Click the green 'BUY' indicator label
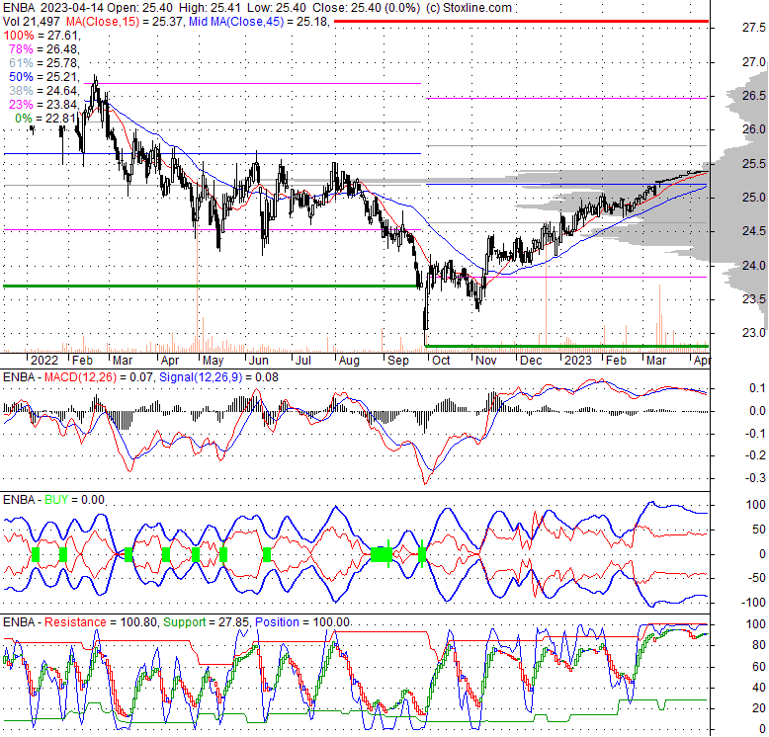769x737 pixels. coord(56,500)
